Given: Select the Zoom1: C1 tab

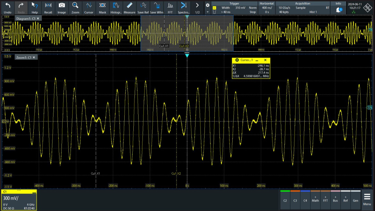Looking at the screenshot, I should [24, 57].
